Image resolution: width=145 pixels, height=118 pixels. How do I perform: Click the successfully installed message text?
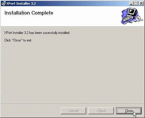[x=37, y=33]
